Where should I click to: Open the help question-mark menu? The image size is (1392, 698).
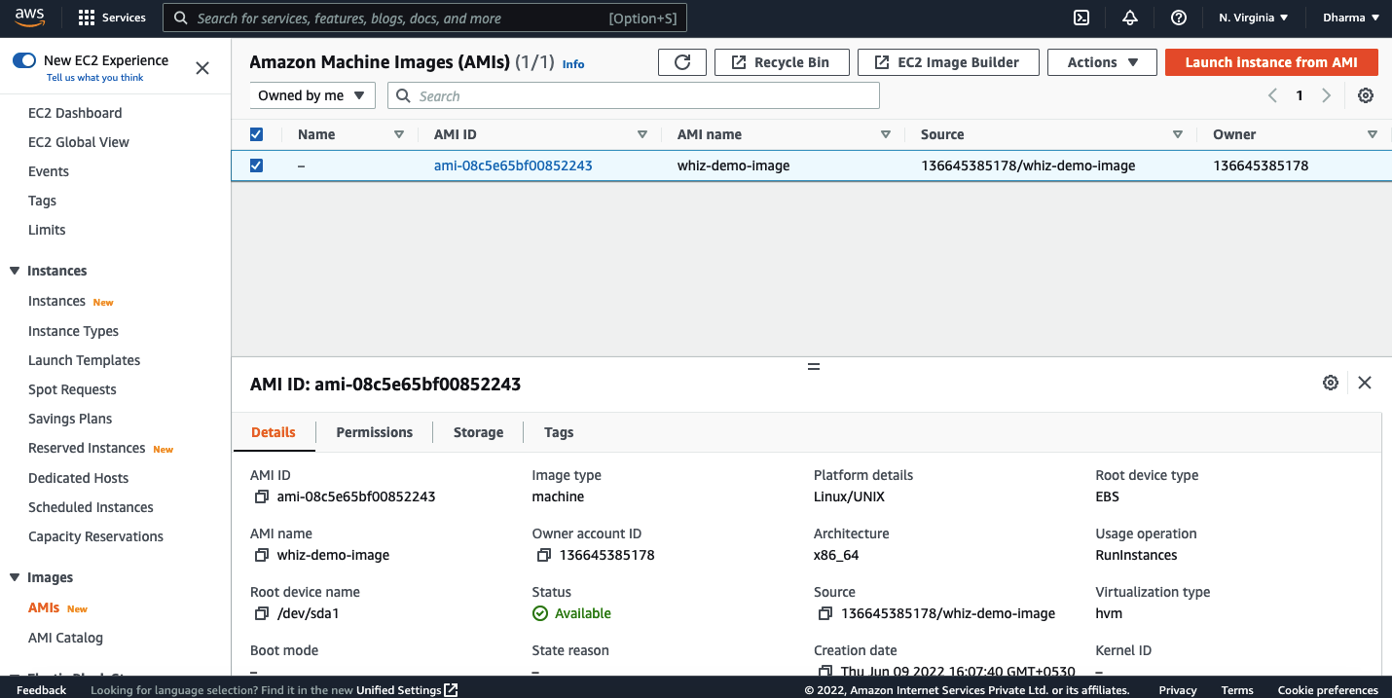click(x=1179, y=18)
